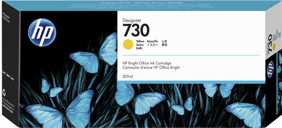Image resolution: width=282 pixels, height=128 pixels.
Task: Click the large 730 model number
Action: pos(136,30)
